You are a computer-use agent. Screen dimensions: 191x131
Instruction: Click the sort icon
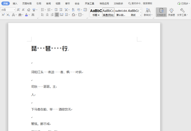pos(73,10)
